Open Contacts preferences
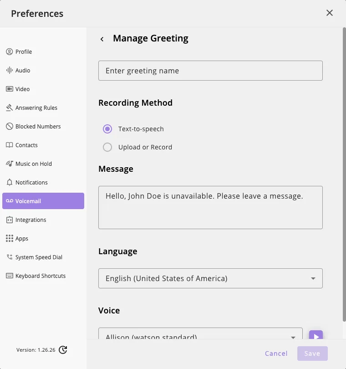The height and width of the screenshot is (369, 346). pos(43,145)
